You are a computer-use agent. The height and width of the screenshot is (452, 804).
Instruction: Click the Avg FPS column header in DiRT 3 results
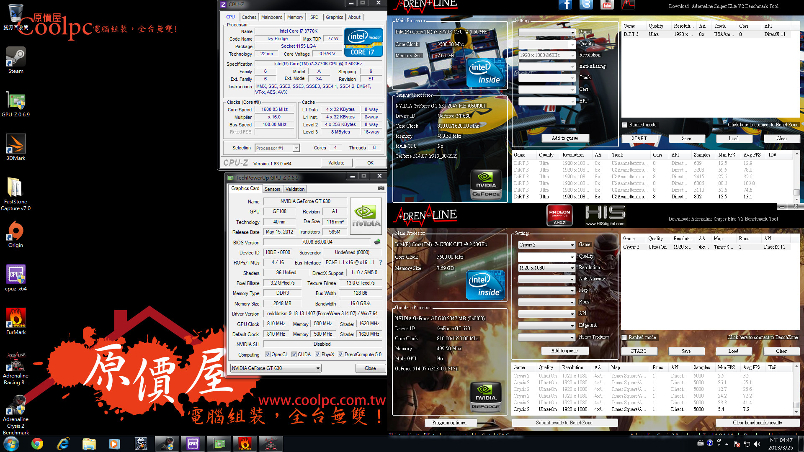[752, 155]
